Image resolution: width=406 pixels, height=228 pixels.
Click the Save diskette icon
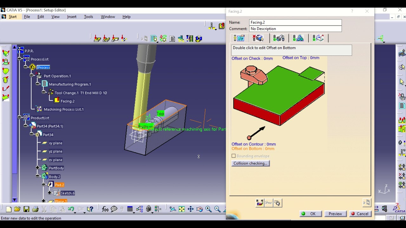26,209
